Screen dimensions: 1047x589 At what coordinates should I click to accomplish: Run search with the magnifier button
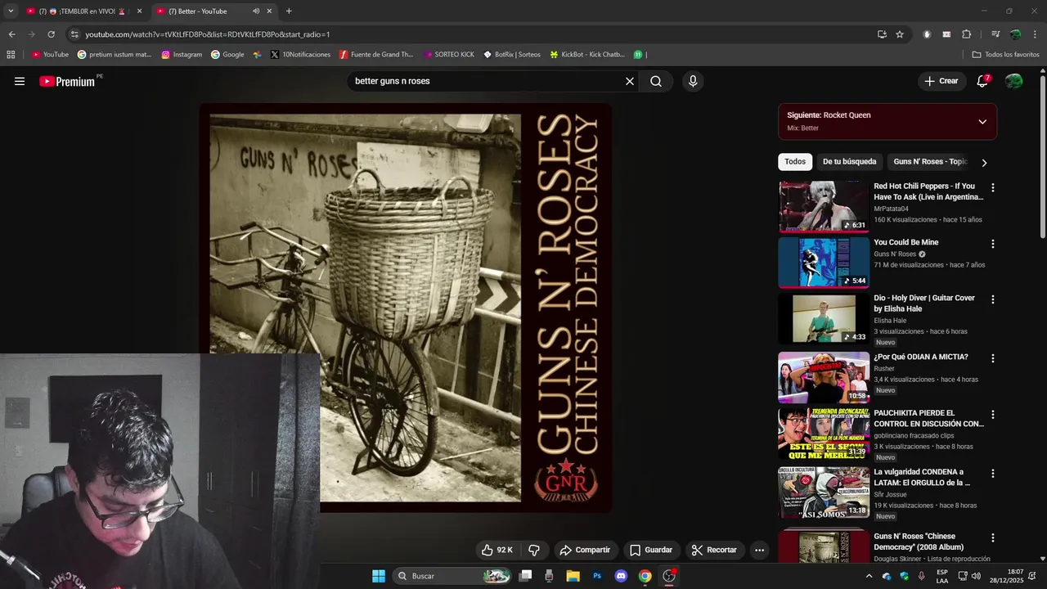pos(656,81)
